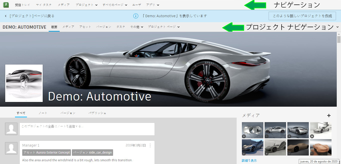Open ユーザ in top navigation
Viewport: 341px width, 164px height.
tap(137, 5)
